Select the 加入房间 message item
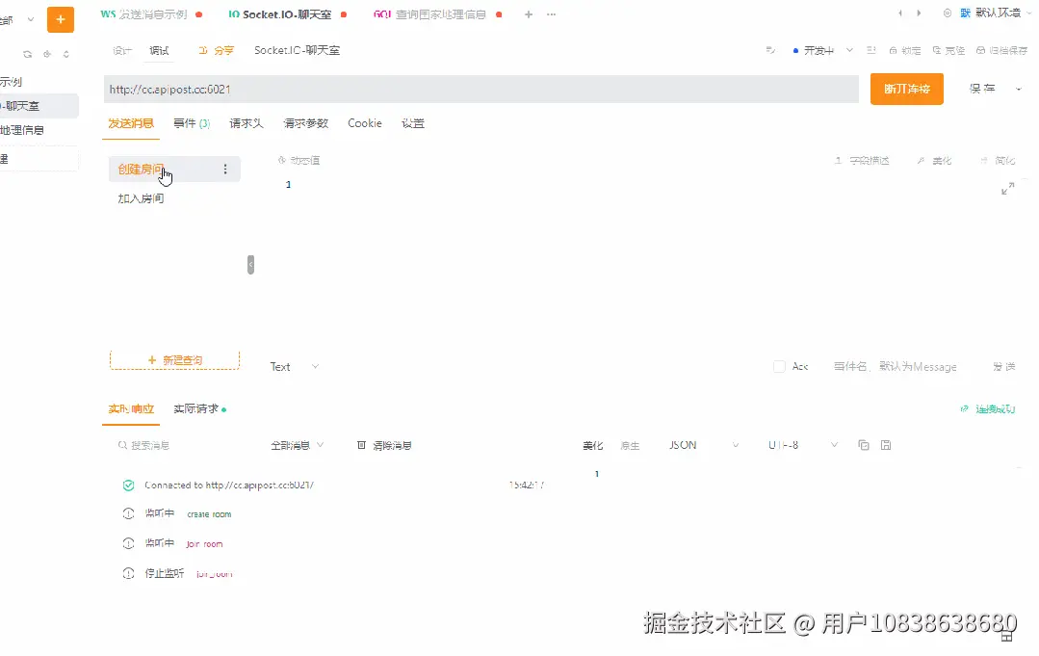Image resolution: width=1039 pixels, height=656 pixels. tap(141, 198)
